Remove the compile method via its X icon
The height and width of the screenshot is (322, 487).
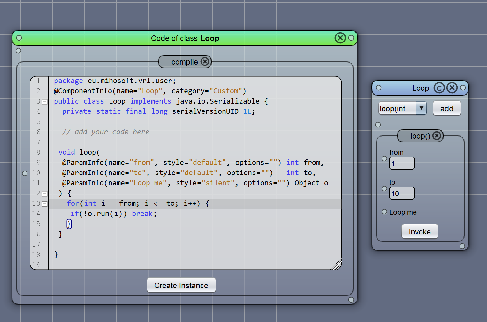[x=205, y=61]
